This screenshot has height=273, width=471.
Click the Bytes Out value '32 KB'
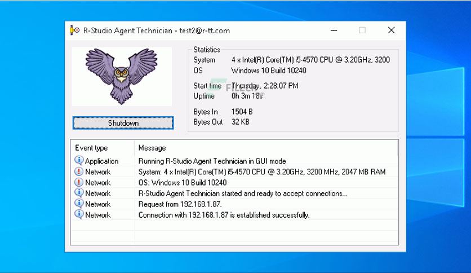click(x=241, y=122)
